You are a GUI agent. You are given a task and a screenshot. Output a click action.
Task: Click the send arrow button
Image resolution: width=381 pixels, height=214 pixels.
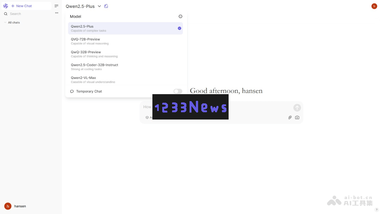pyautogui.click(x=297, y=108)
